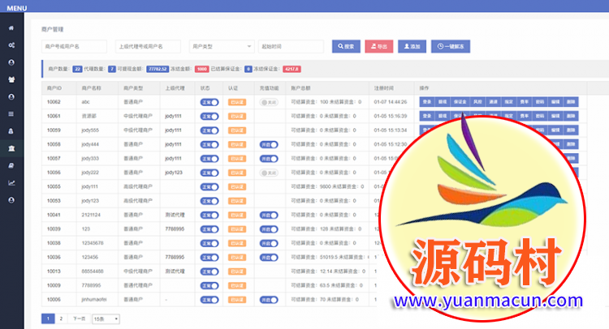Viewport: 609px width, 329px height.
Task: Click merchant name 88554488 cell
Action: 93,271
